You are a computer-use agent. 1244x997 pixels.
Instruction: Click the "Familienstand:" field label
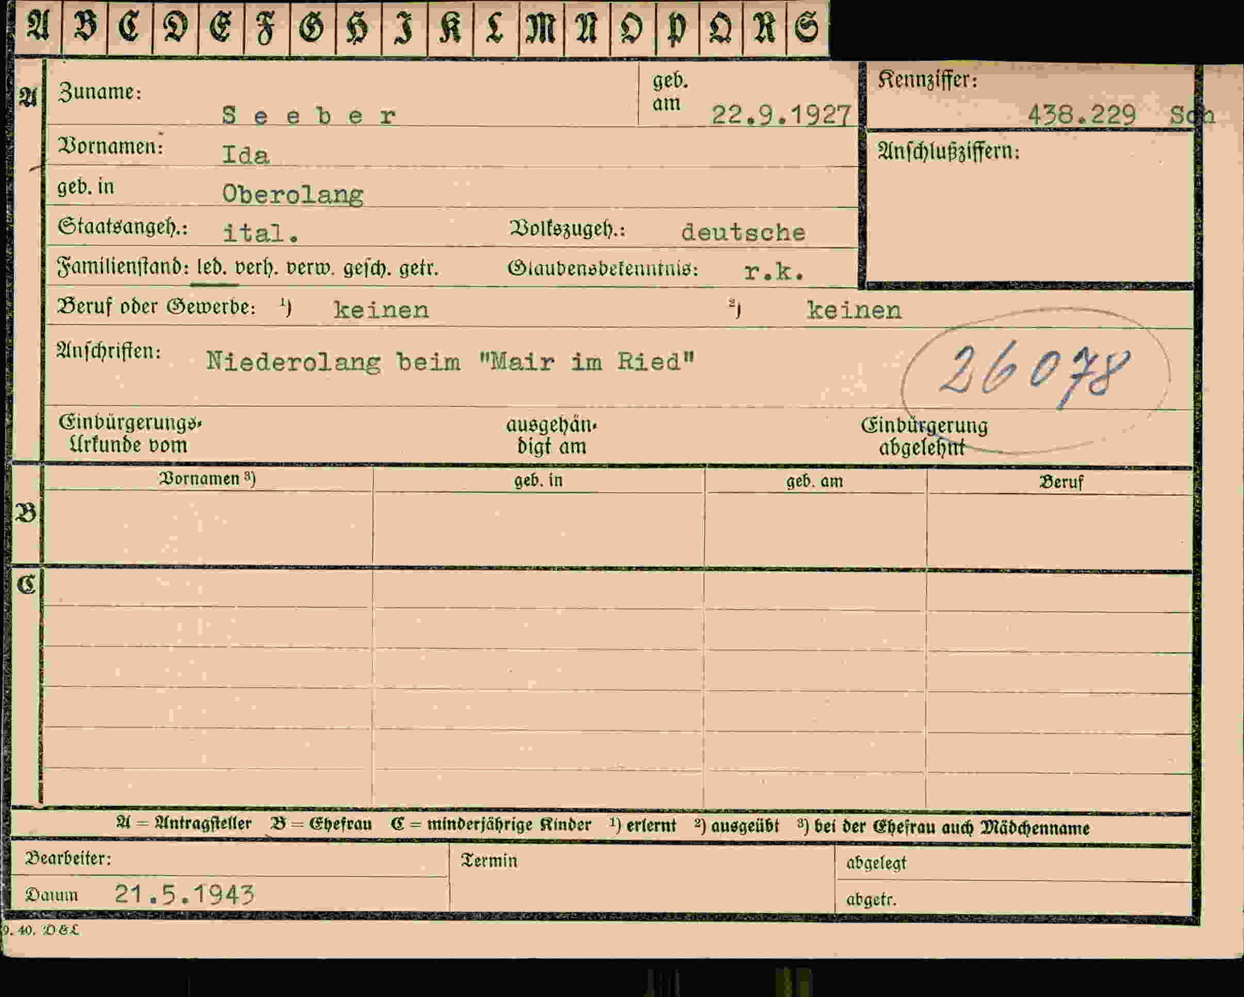123,268
